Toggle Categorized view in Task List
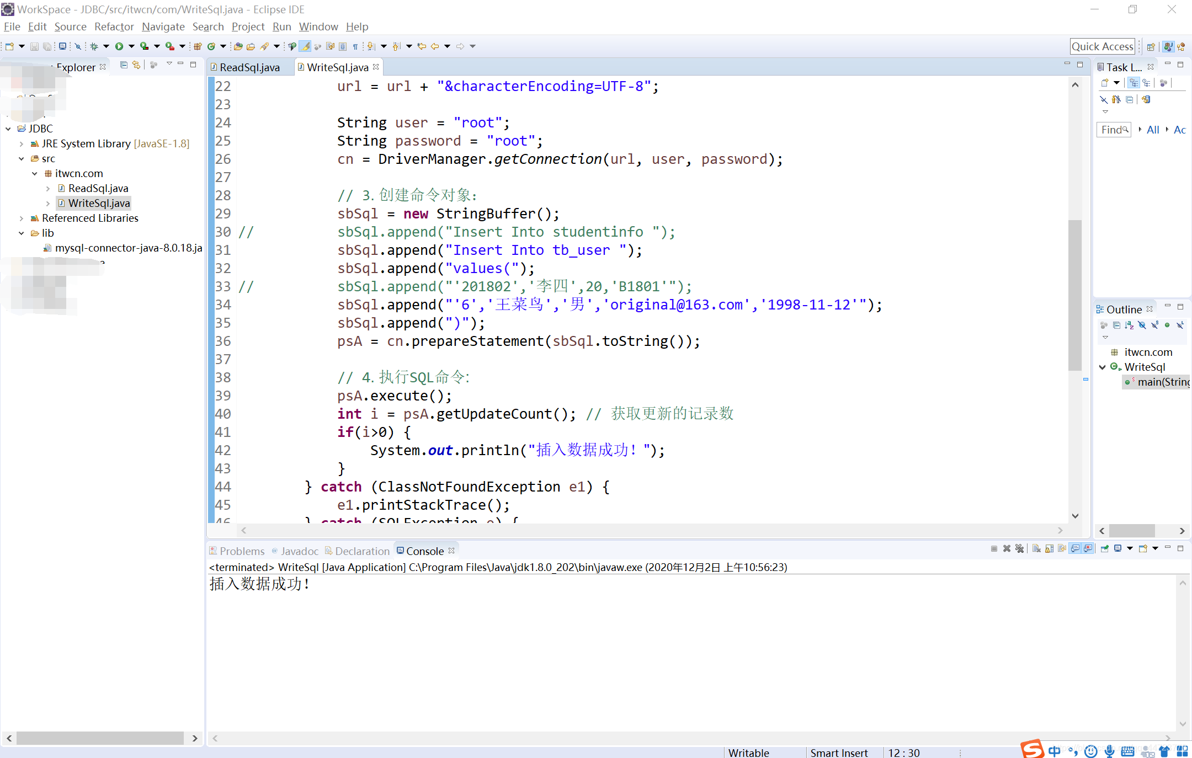The image size is (1192, 758). [1134, 83]
